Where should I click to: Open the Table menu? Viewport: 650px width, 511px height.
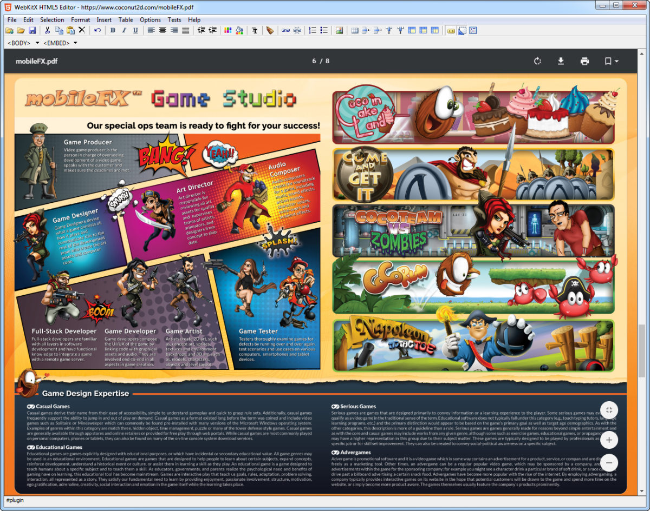[126, 19]
